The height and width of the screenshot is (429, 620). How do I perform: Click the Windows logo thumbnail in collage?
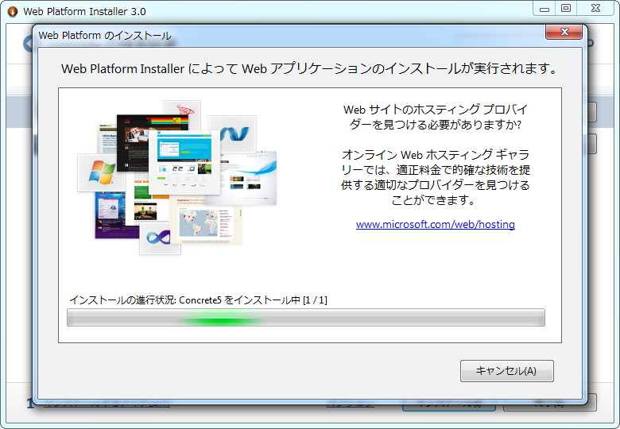101,172
